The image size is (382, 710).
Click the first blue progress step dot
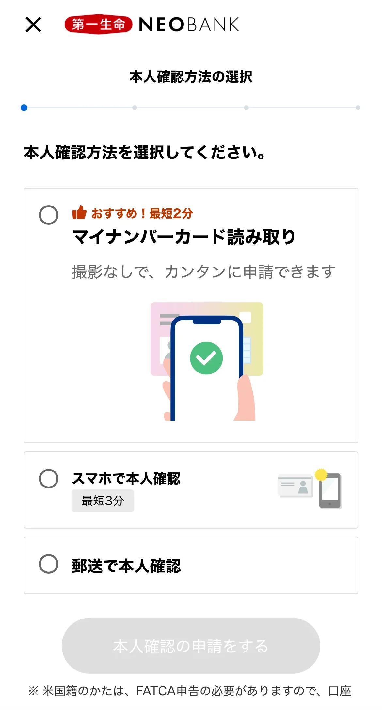point(24,108)
